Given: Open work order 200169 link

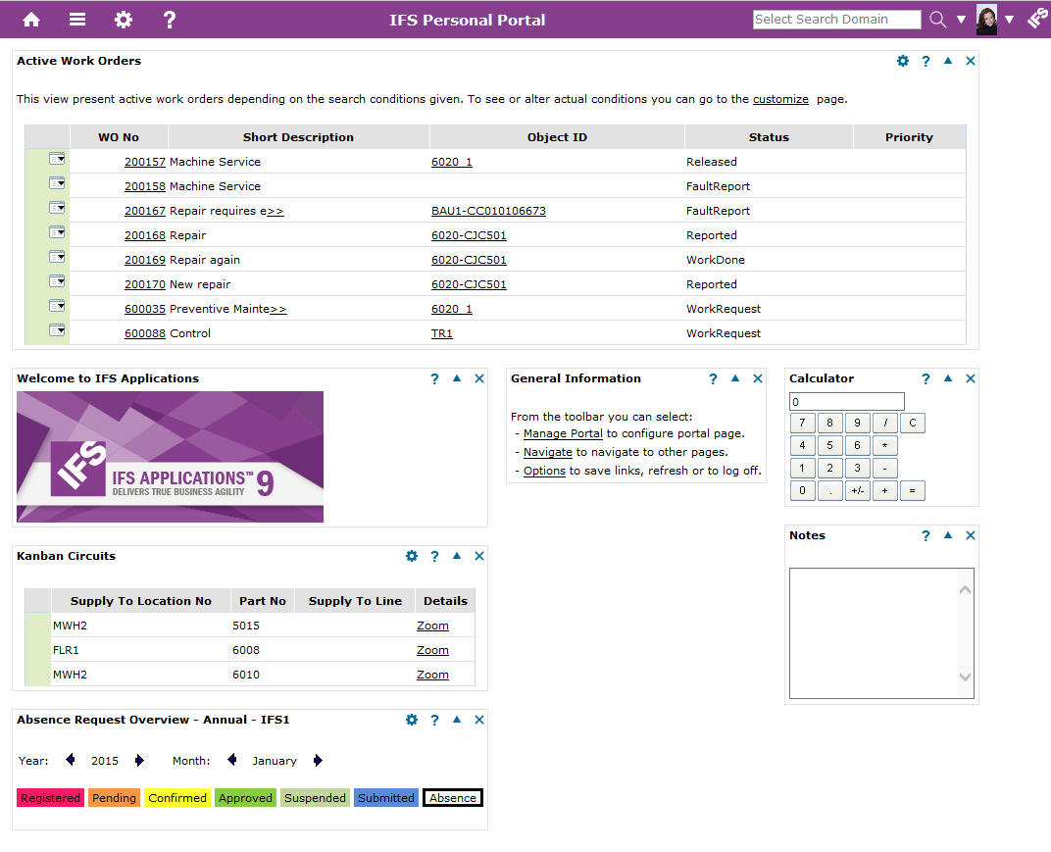Looking at the screenshot, I should (x=145, y=260).
